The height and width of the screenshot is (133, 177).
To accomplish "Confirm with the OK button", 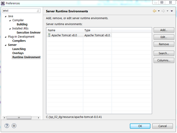I will 140,126.
